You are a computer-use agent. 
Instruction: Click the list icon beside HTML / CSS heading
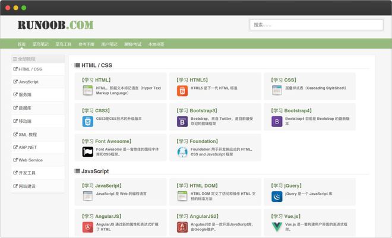click(x=77, y=65)
